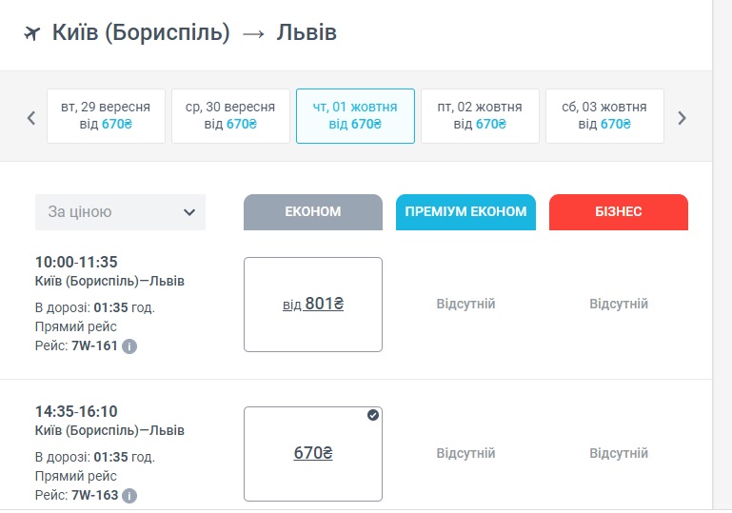
Task: Select date сб, 03 жовтня
Action: coord(604,116)
